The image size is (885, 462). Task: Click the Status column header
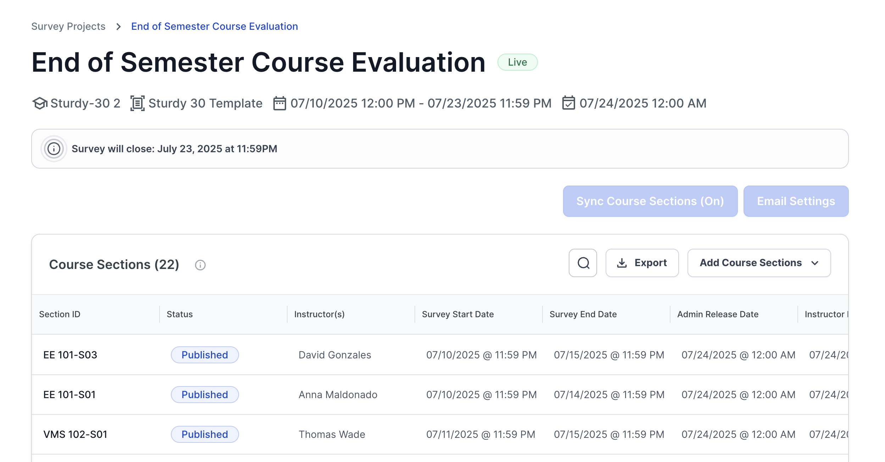[179, 314]
